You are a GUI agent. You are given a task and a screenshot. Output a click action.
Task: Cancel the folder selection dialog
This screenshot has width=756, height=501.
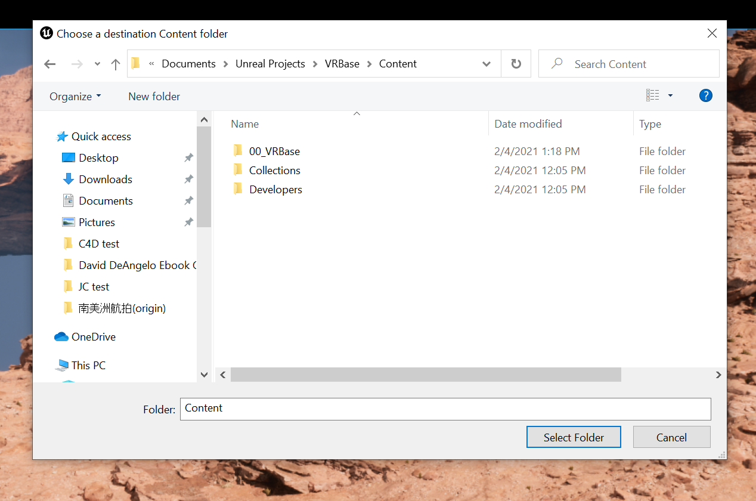671,437
